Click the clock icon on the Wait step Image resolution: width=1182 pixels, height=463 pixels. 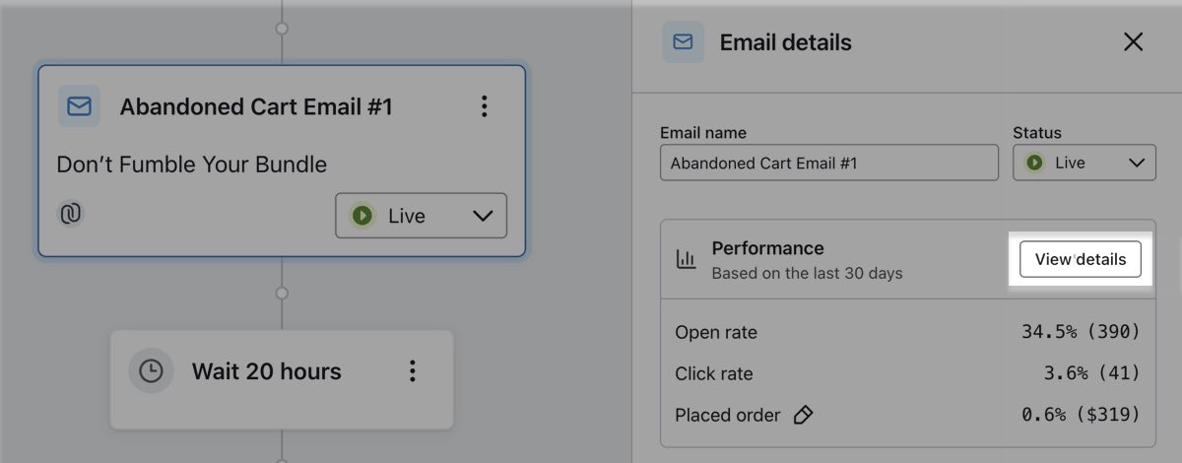151,371
